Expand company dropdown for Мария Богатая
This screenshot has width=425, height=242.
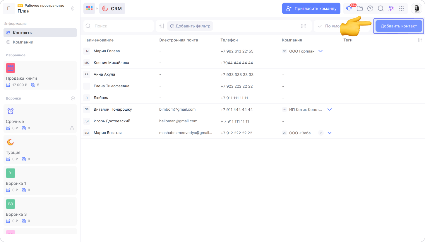330,133
